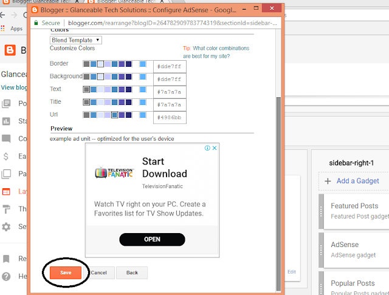The image size is (389, 295).
Task: Switch to the first Blogger browser tab
Action: [x=41, y=1]
